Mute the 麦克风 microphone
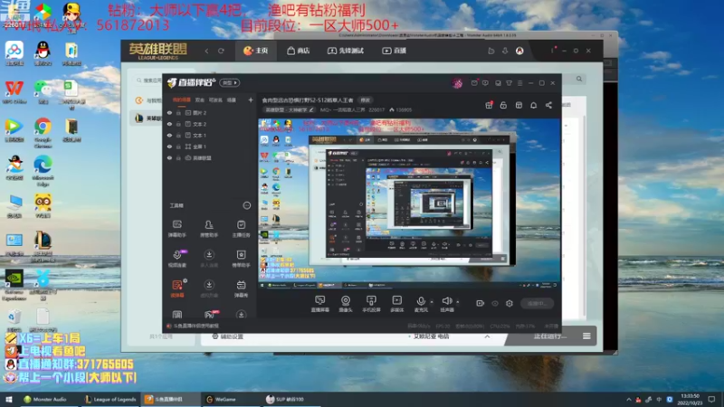Screen dimensions: 724x407 point(421,304)
